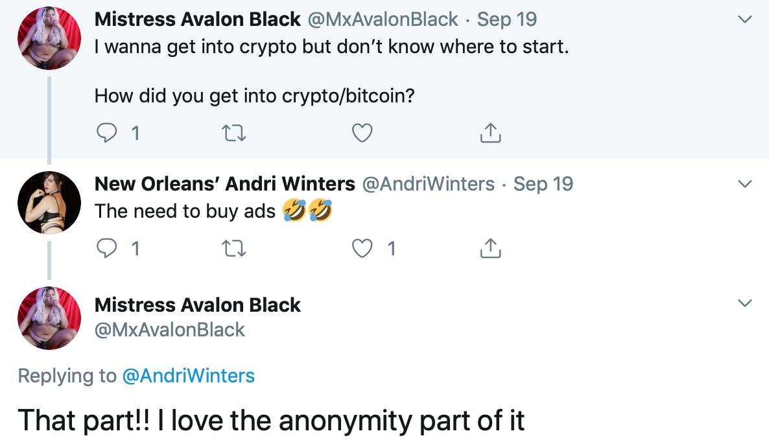Open Andri Winters' profile picture
This screenshot has width=769, height=442.
click(49, 203)
